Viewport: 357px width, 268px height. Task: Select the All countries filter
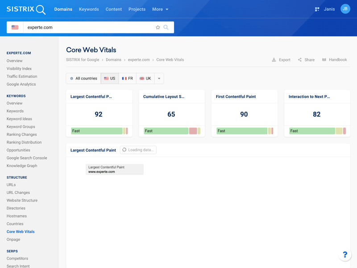(83, 79)
